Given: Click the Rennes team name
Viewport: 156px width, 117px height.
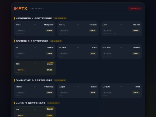Looking at the screenshot, I should coord(94,87).
